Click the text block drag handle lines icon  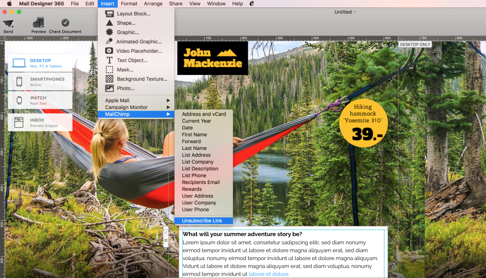pyautogui.click(x=166, y=240)
